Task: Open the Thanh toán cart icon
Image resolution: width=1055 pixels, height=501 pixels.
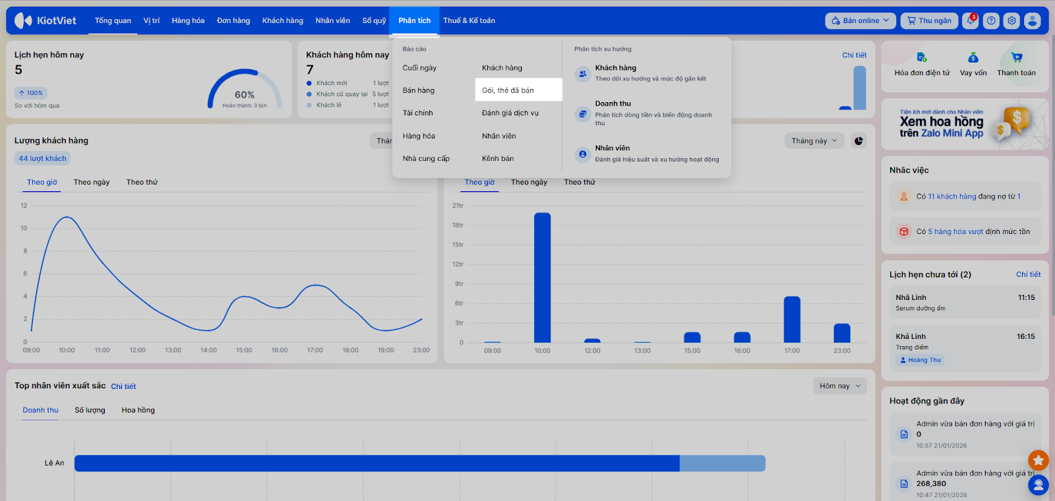Action: pyautogui.click(x=1016, y=58)
